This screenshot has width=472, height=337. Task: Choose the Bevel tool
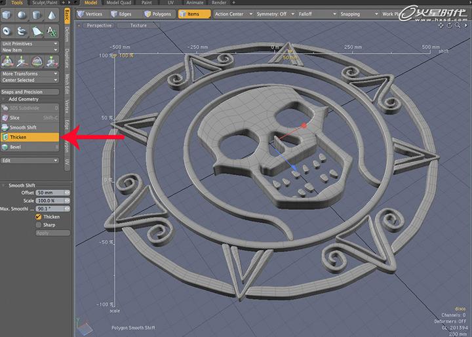coord(29,147)
